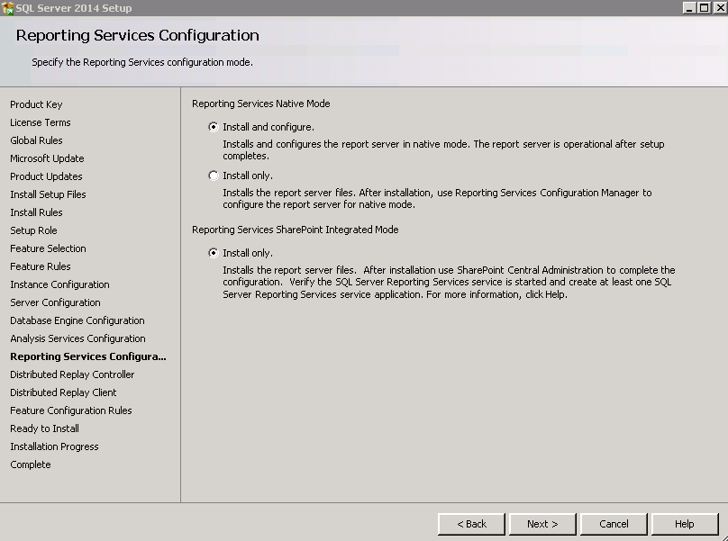
Task: Click the SQL Server Setup title bar icon
Action: click(x=7, y=8)
